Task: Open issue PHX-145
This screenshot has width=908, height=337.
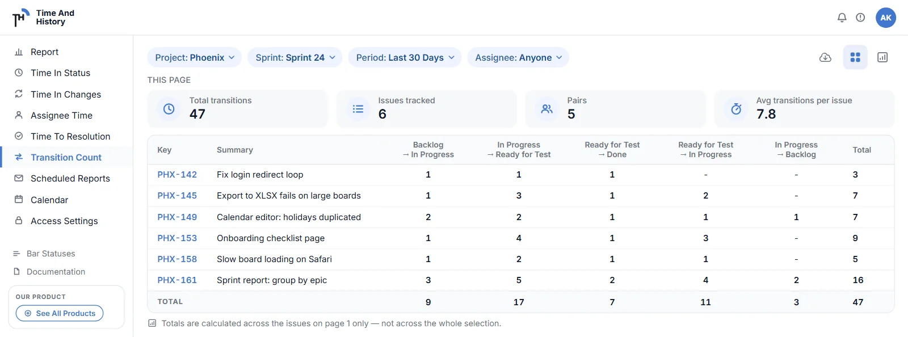Action: (177, 196)
